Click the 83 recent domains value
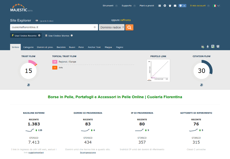 click(x=88, y=124)
